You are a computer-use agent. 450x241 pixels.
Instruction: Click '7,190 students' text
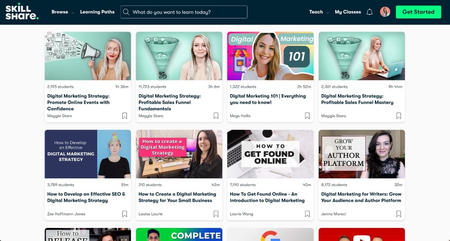tap(243, 185)
